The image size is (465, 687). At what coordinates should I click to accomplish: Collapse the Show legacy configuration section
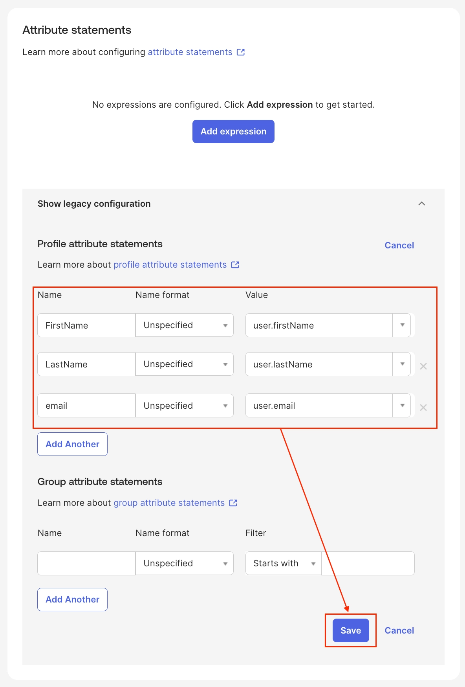pos(422,204)
